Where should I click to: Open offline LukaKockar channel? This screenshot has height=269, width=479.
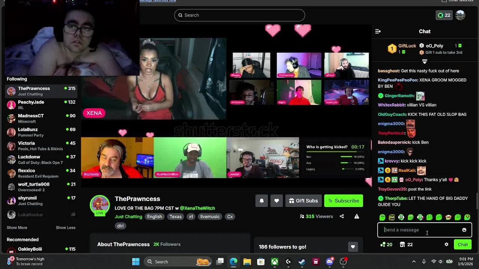[41, 214]
